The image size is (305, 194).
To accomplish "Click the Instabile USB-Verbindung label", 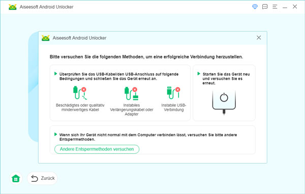I will point(174,108).
